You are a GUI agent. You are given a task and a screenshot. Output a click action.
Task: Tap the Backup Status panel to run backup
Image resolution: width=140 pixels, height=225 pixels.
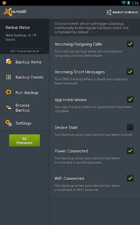[24, 37]
